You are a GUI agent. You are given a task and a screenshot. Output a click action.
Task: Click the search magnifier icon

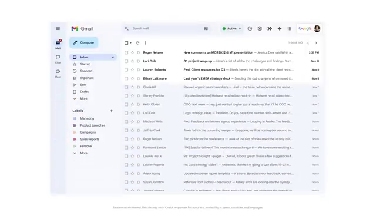tap(126, 28)
